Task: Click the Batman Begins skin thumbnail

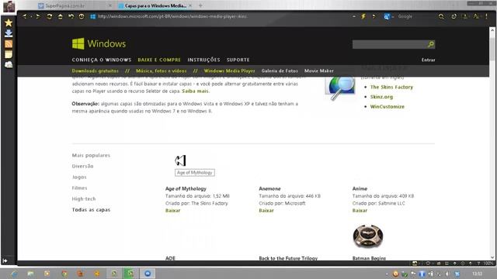Action: [x=368, y=236]
